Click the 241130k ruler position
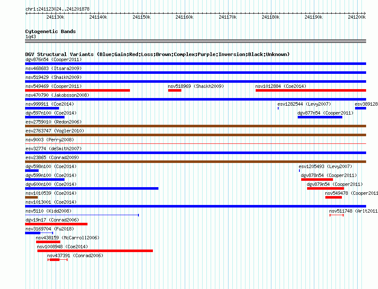 (56, 17)
